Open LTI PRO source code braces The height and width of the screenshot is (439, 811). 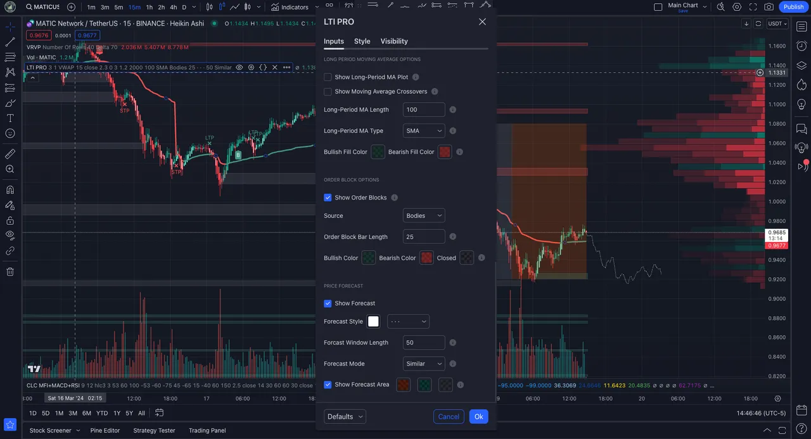coord(263,67)
